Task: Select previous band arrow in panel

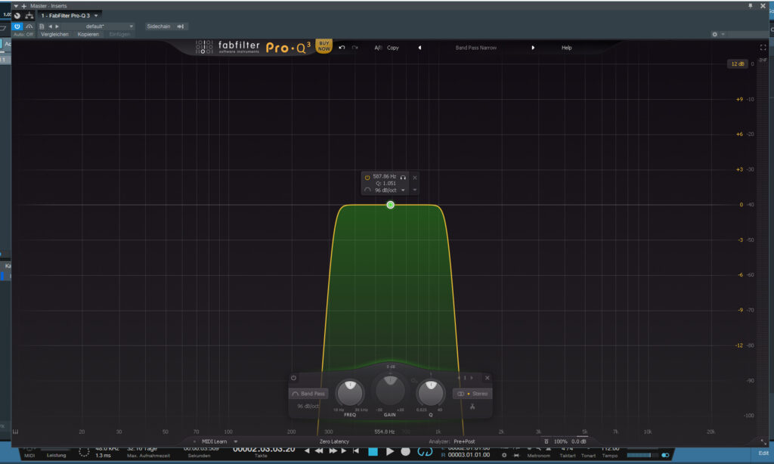Action: pos(459,378)
